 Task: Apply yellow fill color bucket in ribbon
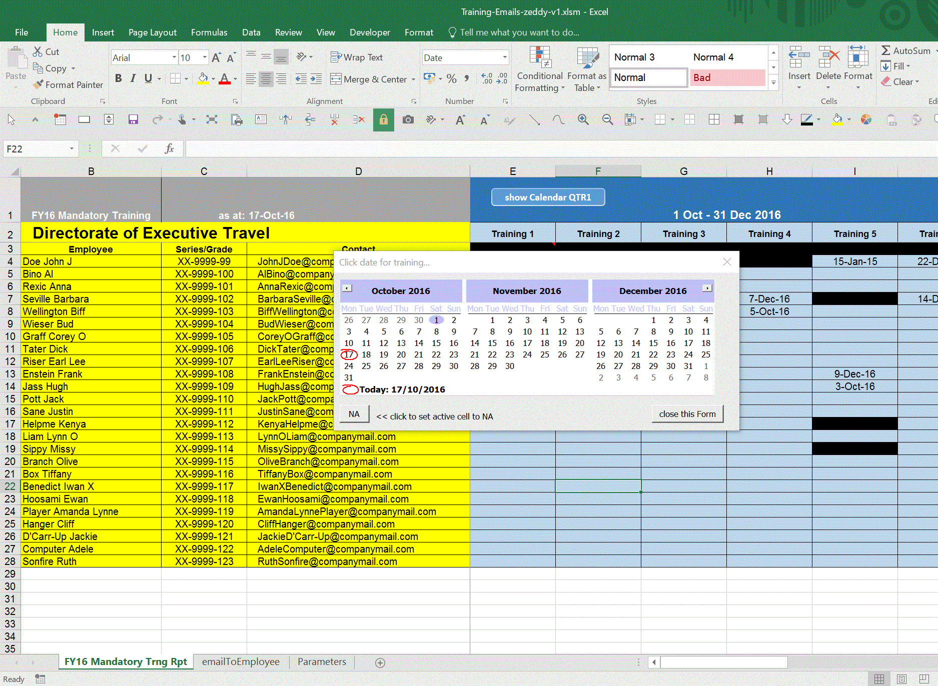point(203,78)
